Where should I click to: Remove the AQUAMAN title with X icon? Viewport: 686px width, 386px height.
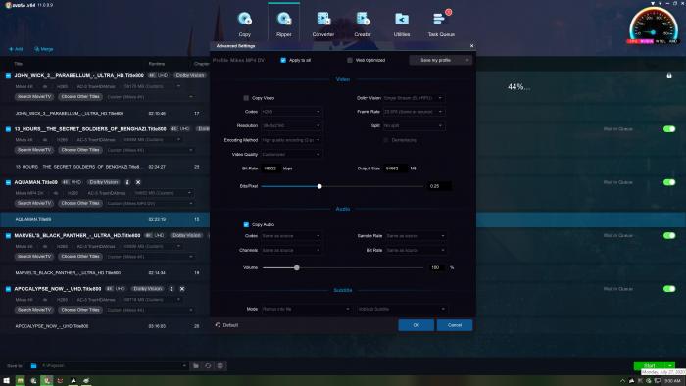pos(138,182)
